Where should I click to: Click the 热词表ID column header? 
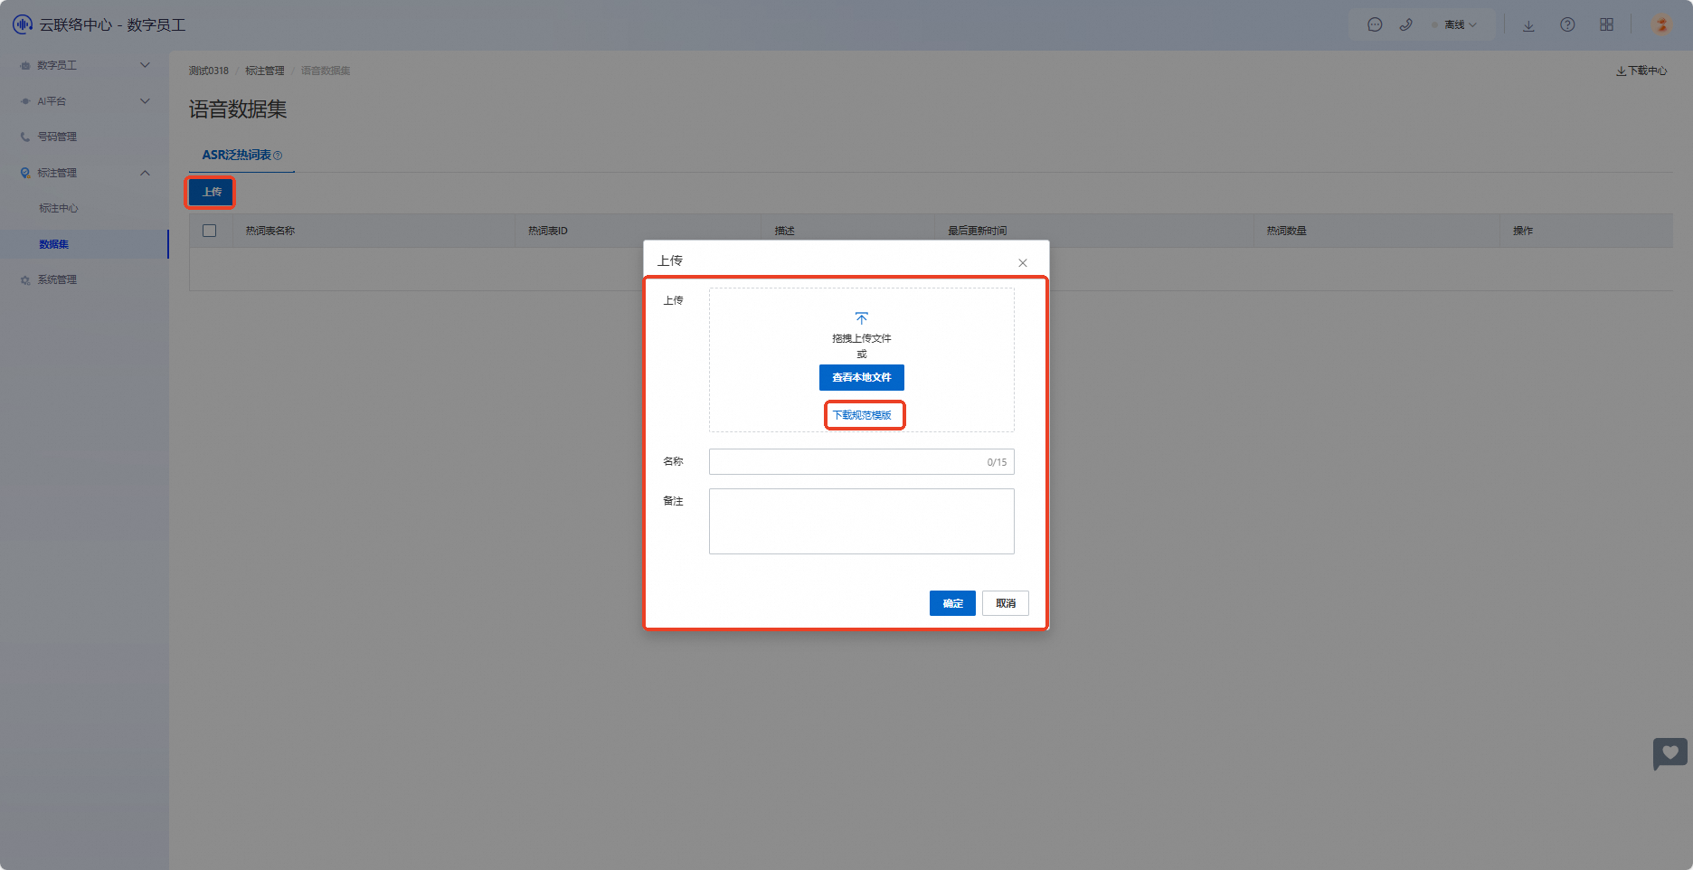tap(548, 231)
